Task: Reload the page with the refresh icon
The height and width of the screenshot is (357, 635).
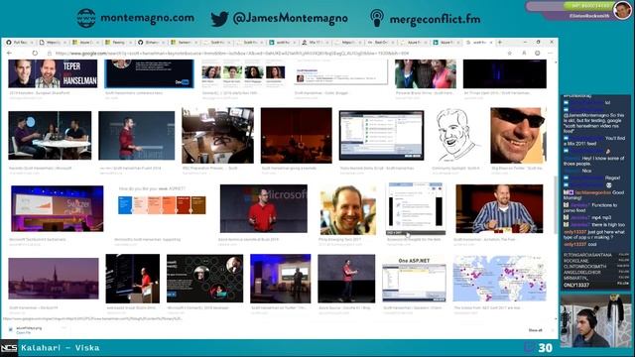Action: (35, 53)
